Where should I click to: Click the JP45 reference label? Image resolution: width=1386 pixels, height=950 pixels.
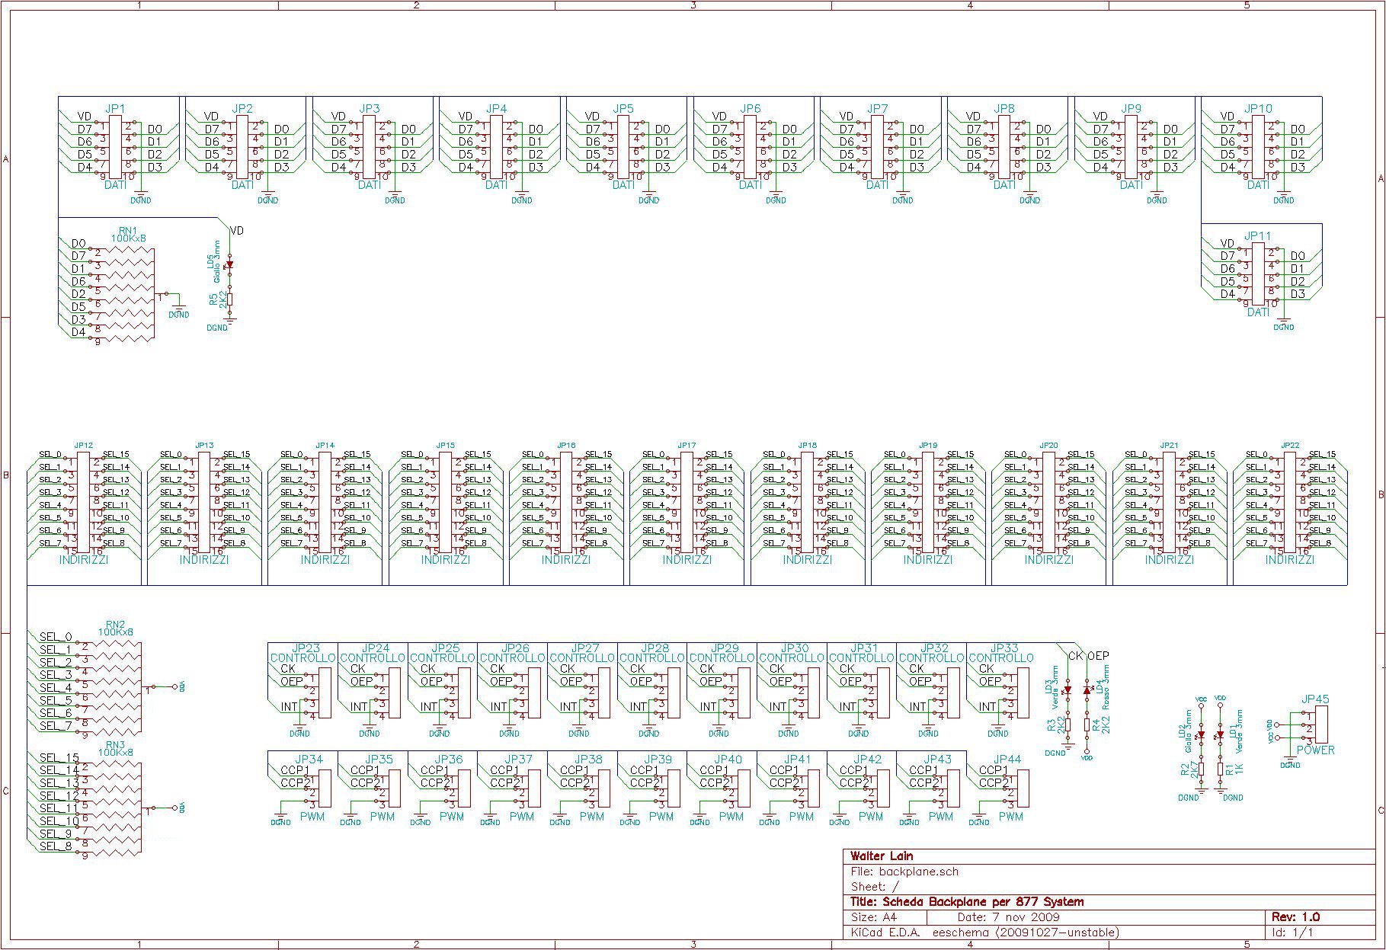[1315, 699]
